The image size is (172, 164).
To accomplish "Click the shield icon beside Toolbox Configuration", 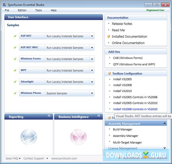I will tap(109, 73).
